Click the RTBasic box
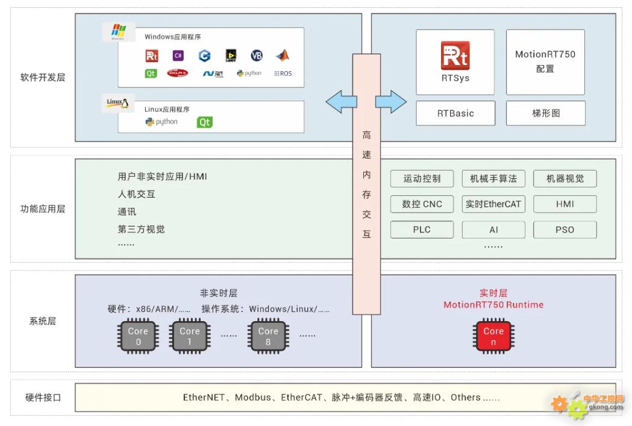 pos(455,113)
